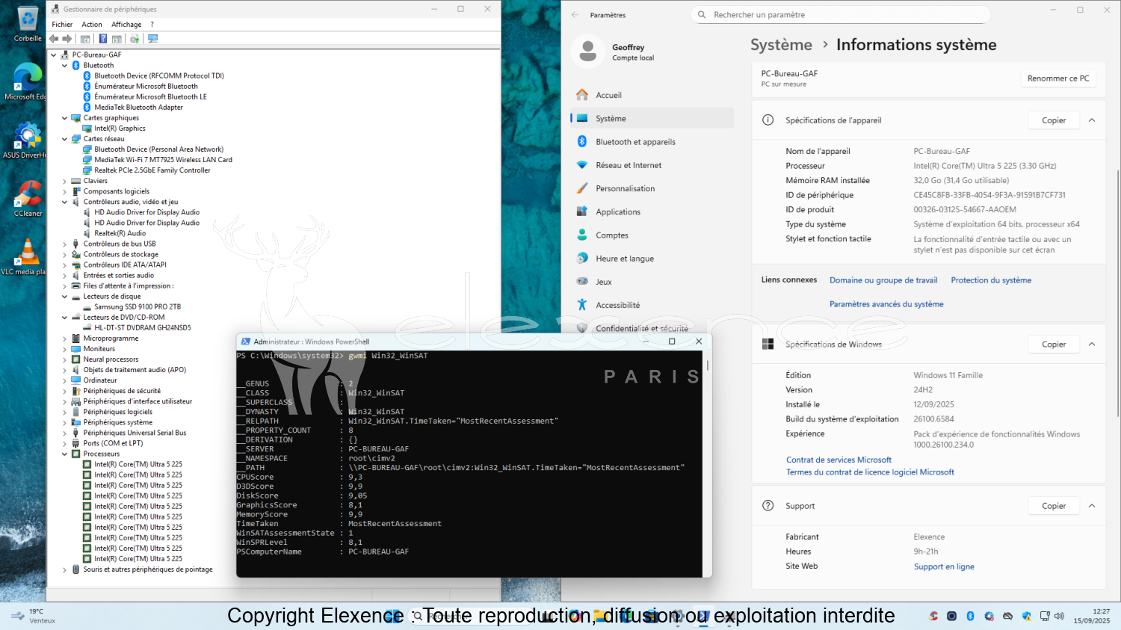Image resolution: width=1121 pixels, height=630 pixels.
Task: Click the update driver toolbar icon
Action: 135,39
